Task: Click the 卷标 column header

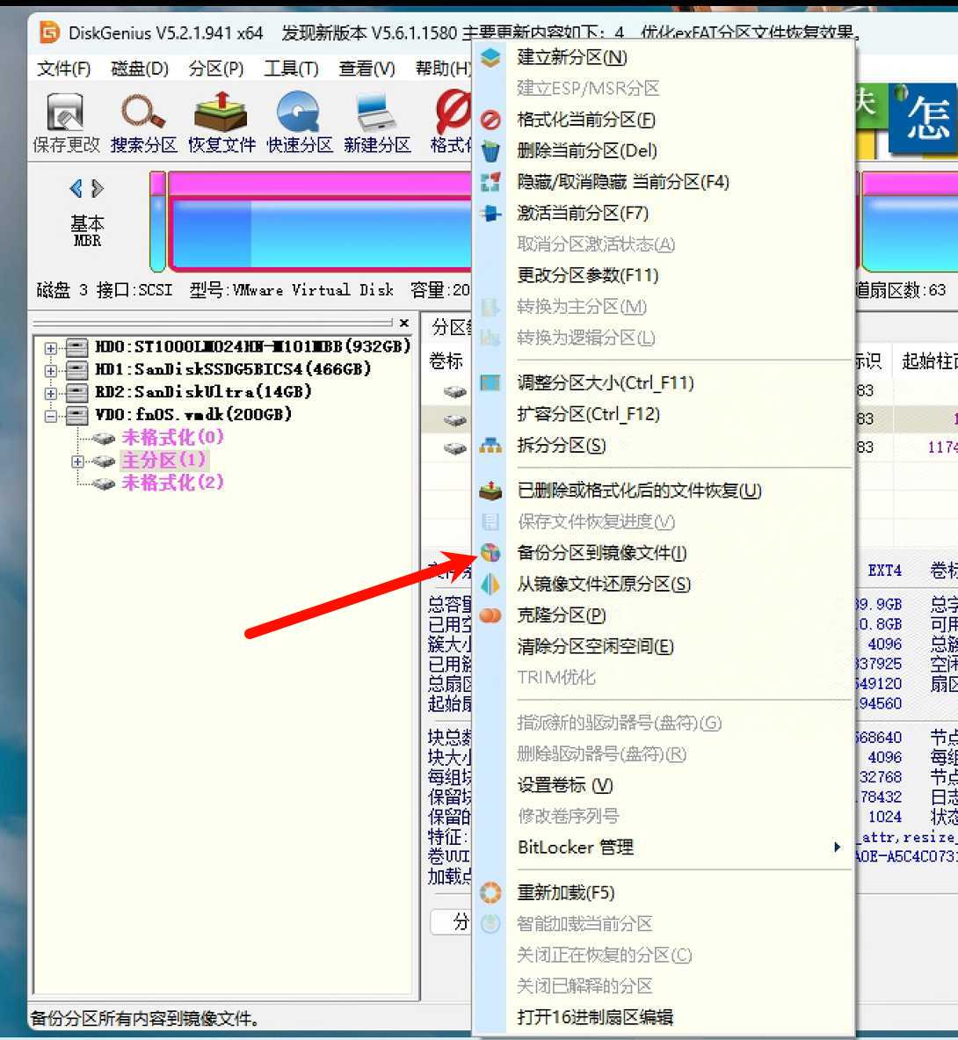Action: pyautogui.click(x=446, y=361)
